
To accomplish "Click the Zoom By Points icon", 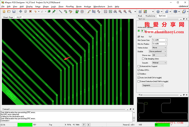I will [115, 11].
